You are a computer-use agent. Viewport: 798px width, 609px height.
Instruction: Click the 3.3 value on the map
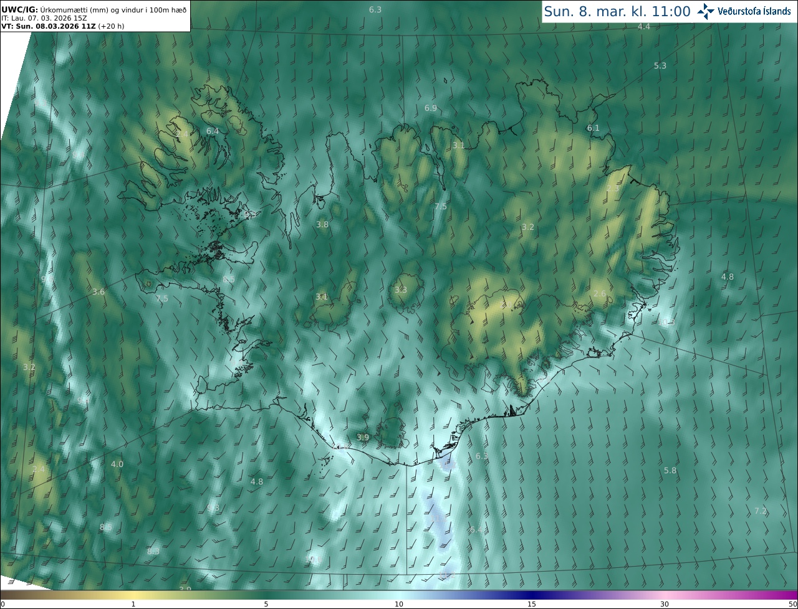pyautogui.click(x=401, y=290)
